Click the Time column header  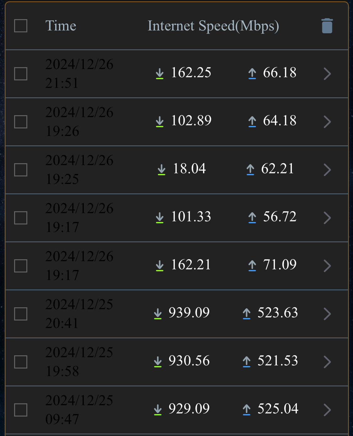coord(61,26)
